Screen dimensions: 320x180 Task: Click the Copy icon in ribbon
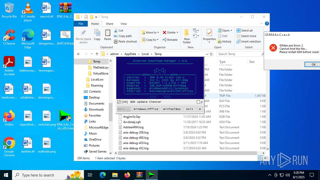[97, 35]
